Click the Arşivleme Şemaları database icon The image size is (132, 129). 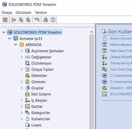click(27, 51)
